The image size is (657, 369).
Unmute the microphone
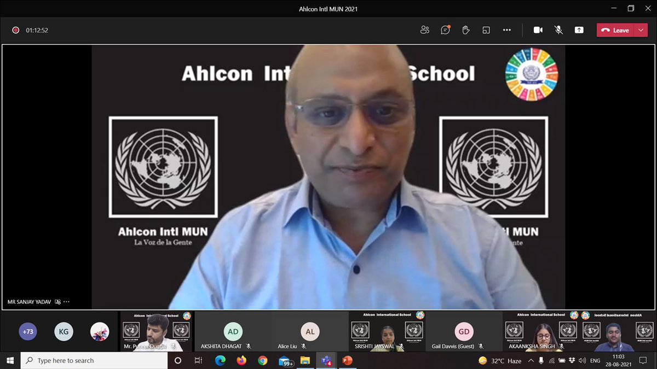tap(558, 30)
